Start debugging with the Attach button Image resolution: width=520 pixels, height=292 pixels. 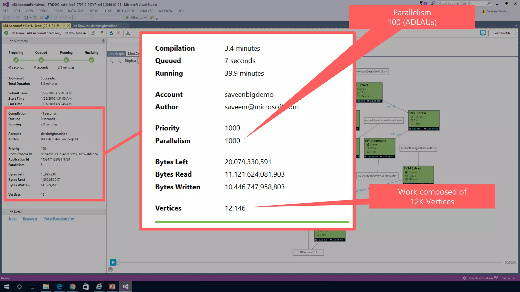pyautogui.click(x=134, y=17)
